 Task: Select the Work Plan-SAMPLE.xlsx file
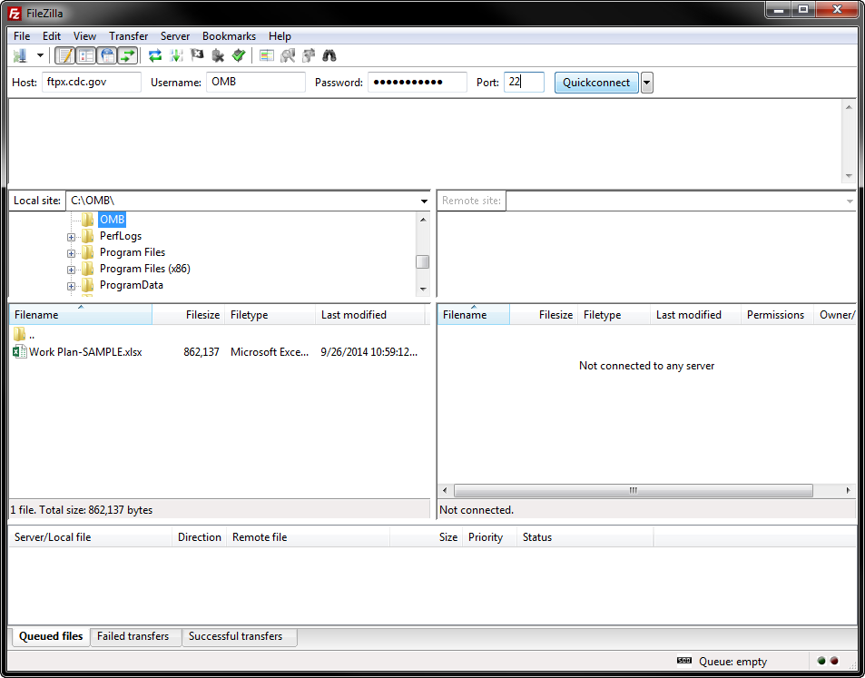(85, 352)
